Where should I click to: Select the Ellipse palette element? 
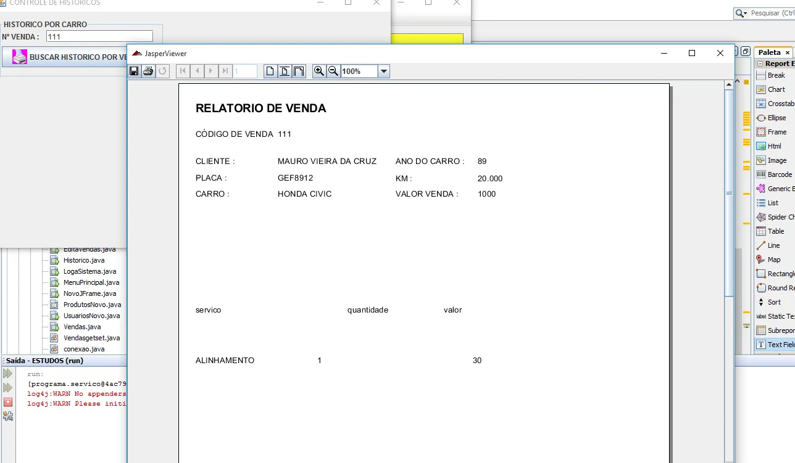(776, 118)
